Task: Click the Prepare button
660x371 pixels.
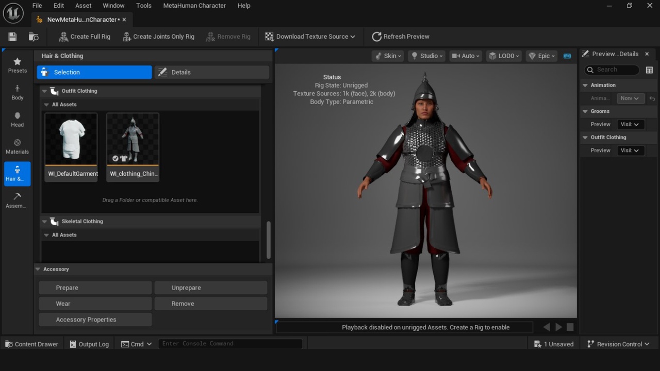Action: (95, 288)
